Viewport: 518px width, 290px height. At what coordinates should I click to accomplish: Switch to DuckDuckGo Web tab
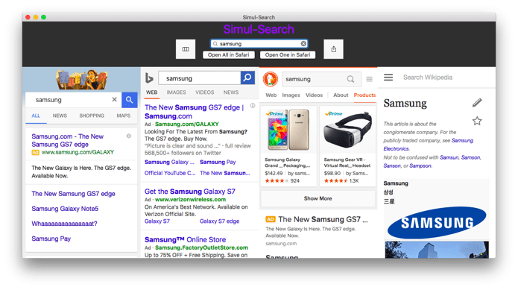pos(271,95)
